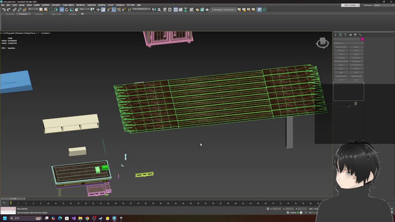Open the reference coordinate system View dropdown
The width and height of the screenshot is (395, 222).
(84, 9)
